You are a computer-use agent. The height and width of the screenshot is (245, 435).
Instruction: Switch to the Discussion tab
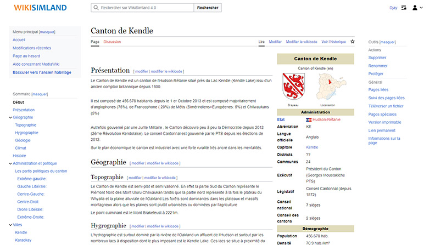(x=112, y=42)
